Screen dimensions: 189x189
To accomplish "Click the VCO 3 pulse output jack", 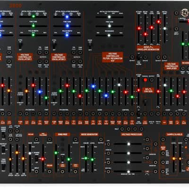I will (x=80, y=61).
